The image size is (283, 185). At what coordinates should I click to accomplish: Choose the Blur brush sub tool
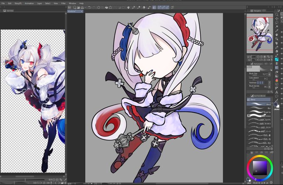259,108
